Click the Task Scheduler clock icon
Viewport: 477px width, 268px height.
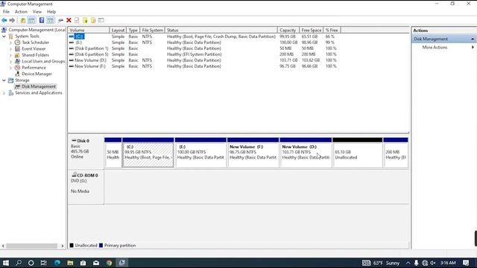18,42
